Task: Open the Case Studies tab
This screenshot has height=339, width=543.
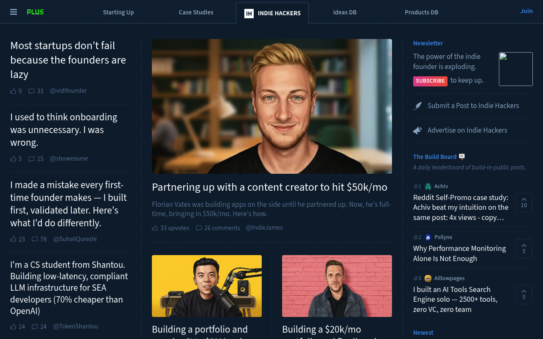Action: 196,12
